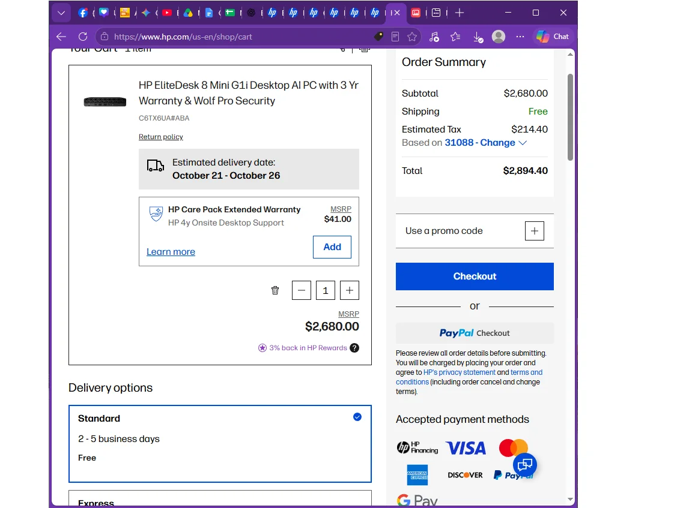Switch to the red image app tab

tap(415, 13)
